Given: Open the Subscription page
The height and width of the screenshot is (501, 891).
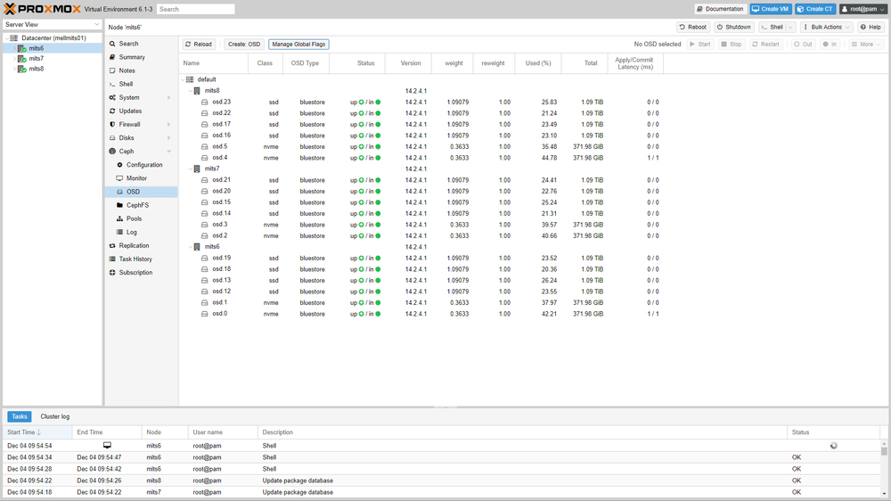Looking at the screenshot, I should tap(135, 273).
